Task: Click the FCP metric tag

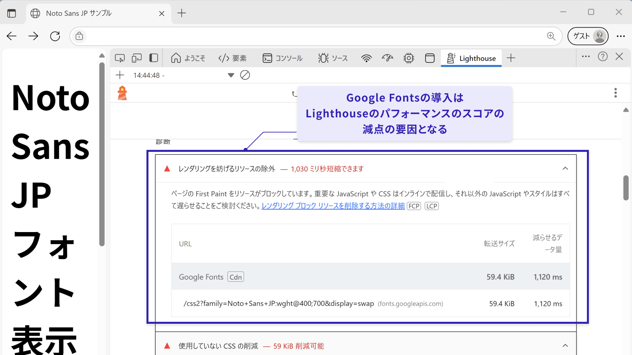Action: click(x=414, y=206)
